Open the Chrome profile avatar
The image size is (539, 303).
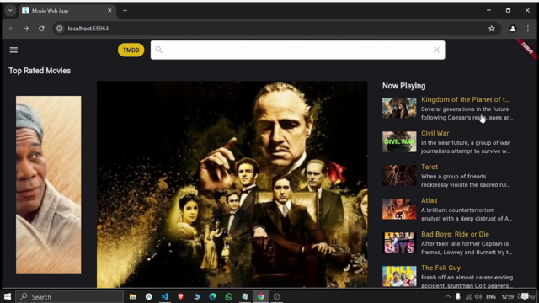[x=513, y=29]
